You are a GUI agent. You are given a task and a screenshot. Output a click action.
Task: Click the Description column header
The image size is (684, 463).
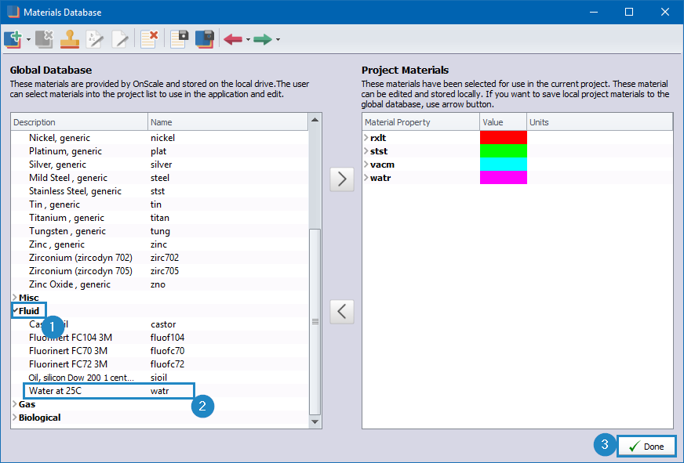click(79, 122)
